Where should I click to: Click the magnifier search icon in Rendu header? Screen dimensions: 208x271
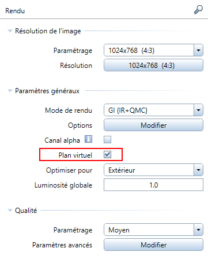(198, 10)
